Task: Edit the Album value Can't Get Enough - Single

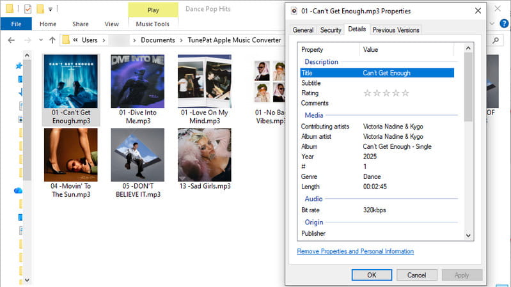Action: (x=397, y=146)
